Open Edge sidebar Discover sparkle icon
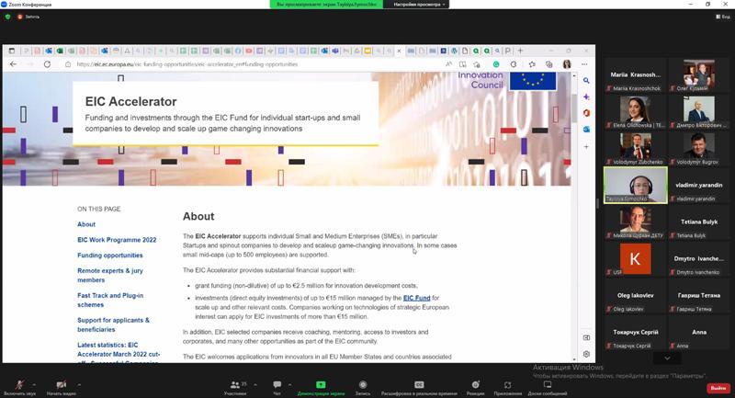Image resolution: width=735 pixels, height=398 pixels. [x=586, y=97]
